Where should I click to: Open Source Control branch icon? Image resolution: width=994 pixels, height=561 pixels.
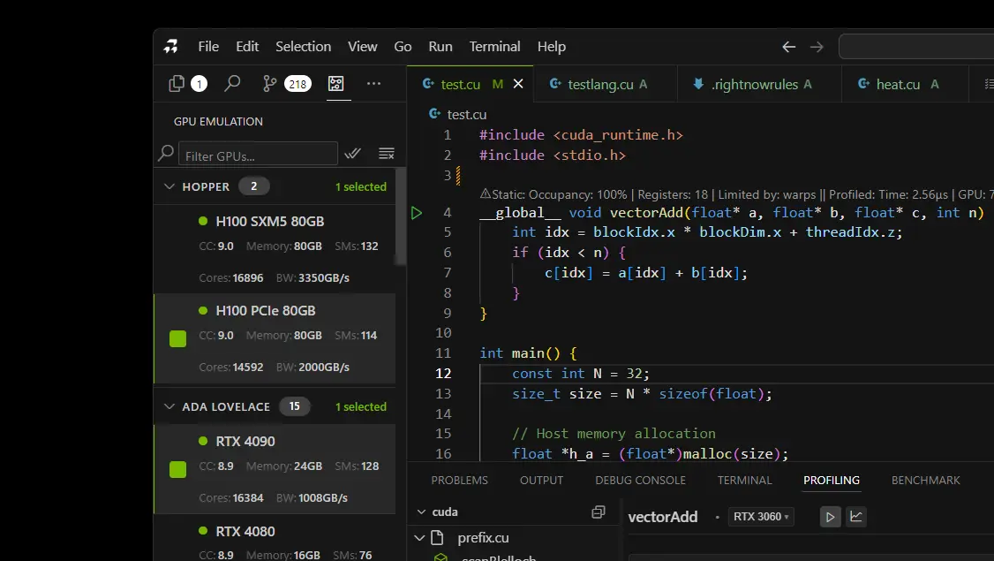[270, 84]
